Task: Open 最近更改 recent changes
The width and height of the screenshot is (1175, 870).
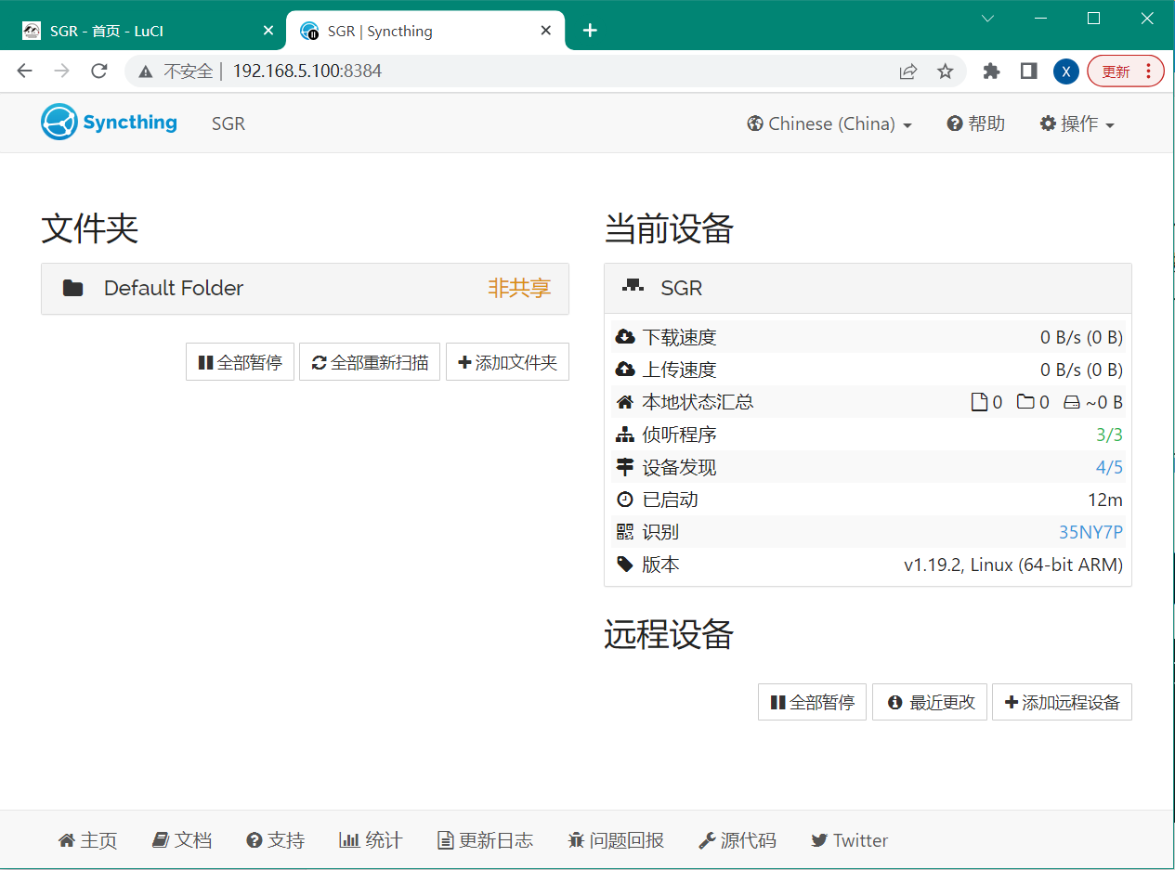Action: 930,702
